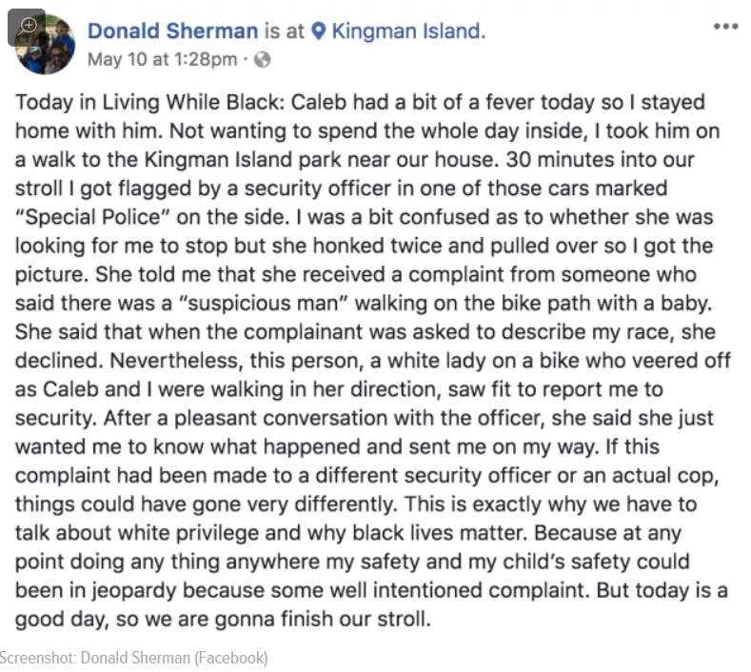The height and width of the screenshot is (672, 751).
Task: Click the words "is at" in the header
Action: point(285,31)
